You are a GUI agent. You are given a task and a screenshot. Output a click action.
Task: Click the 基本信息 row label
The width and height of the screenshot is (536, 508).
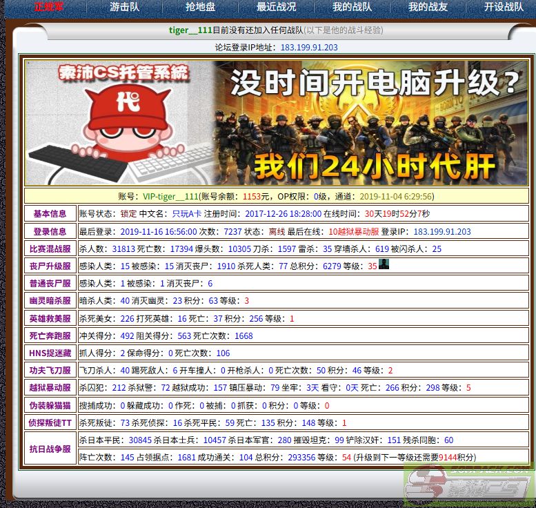click(x=50, y=214)
